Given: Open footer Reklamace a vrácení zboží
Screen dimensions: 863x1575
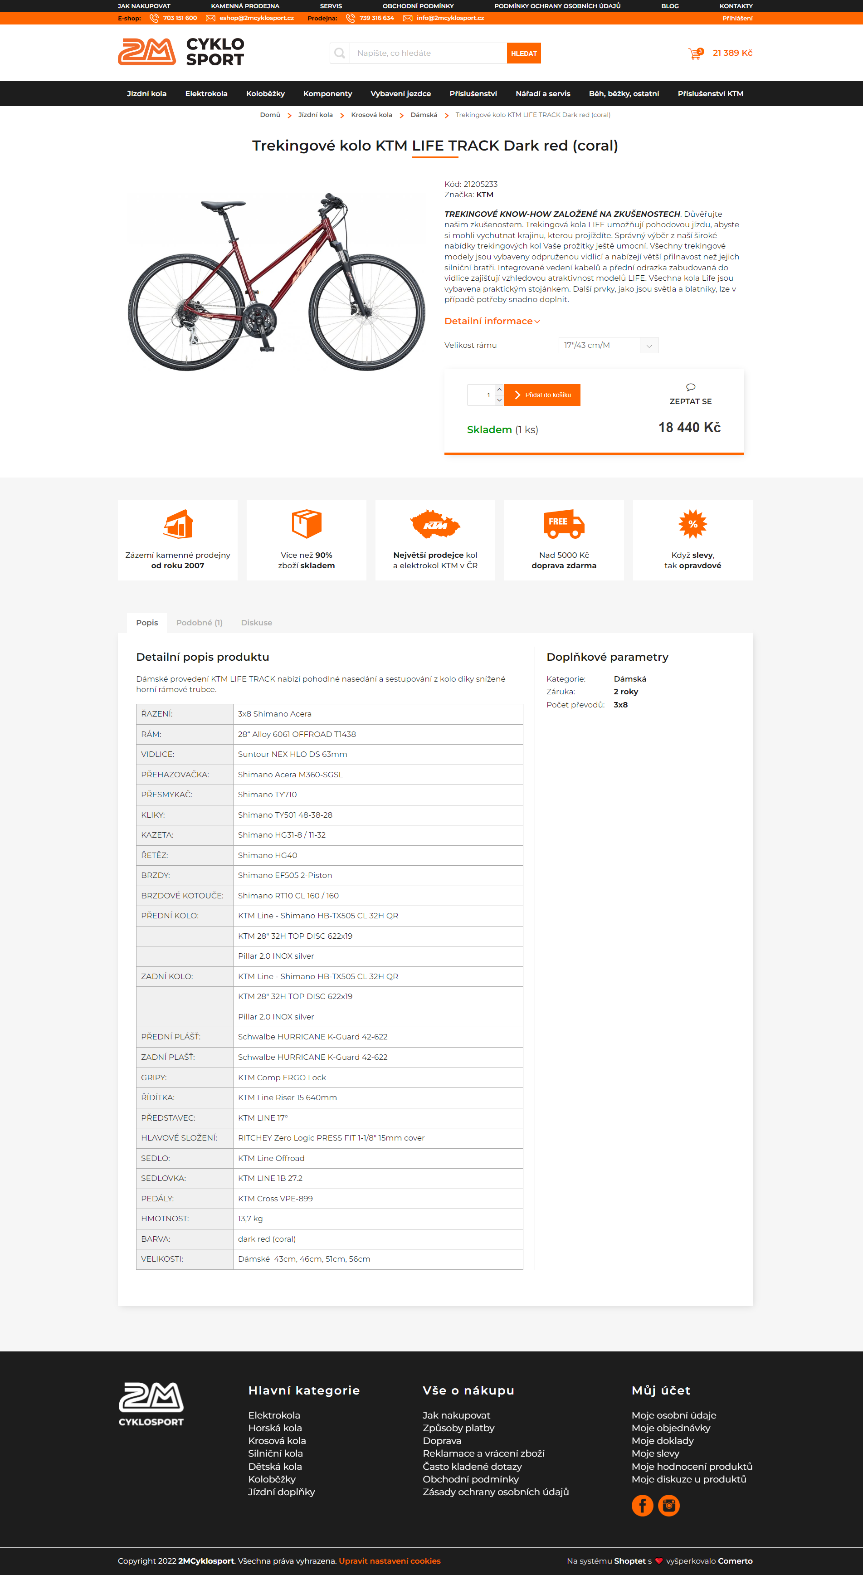Looking at the screenshot, I should (x=483, y=1453).
